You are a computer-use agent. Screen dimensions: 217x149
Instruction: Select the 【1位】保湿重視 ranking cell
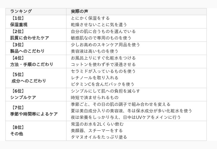[36, 22]
